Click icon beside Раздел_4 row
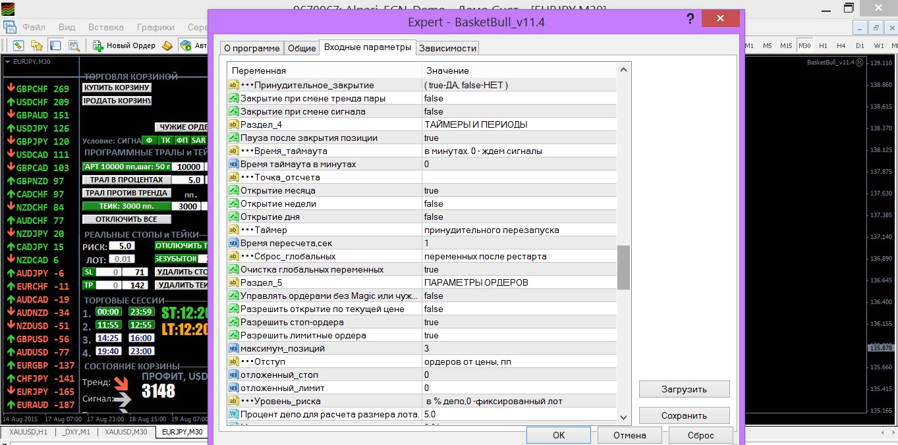898x445 pixels. click(233, 124)
